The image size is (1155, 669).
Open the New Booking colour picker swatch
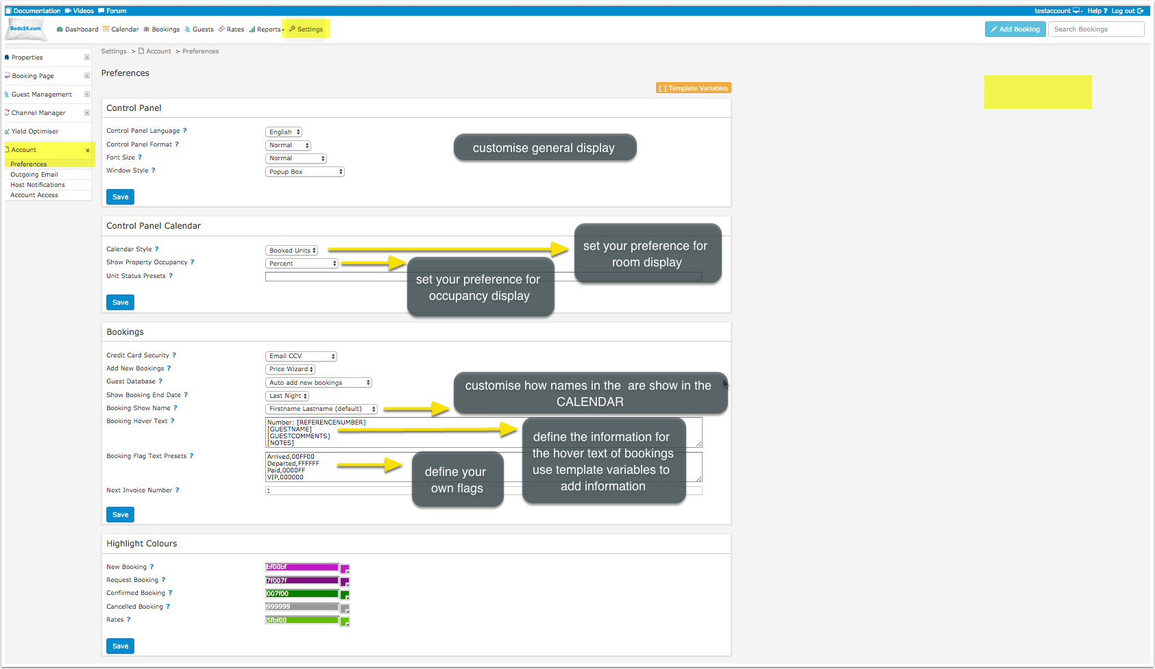345,569
